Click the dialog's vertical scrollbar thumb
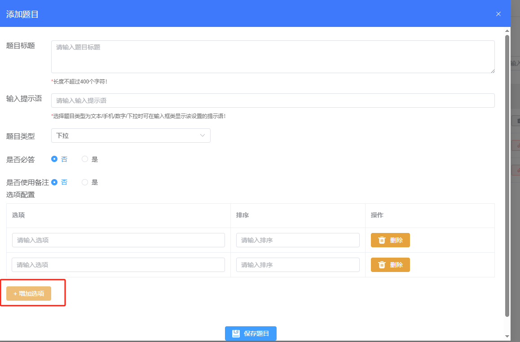 tap(507, 175)
